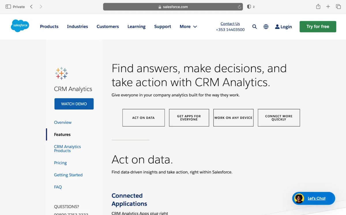The height and width of the screenshot is (215, 346).
Task: Click the Connected Applications heading
Action: [129, 199]
